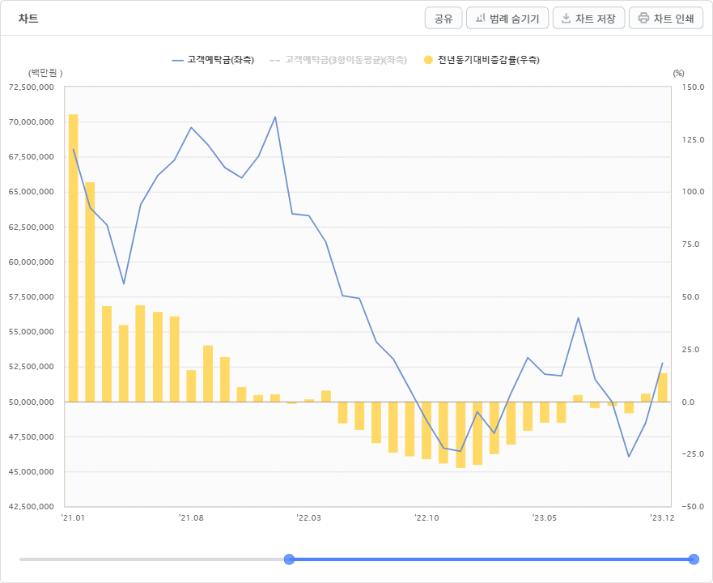The image size is (713, 583).
Task: Click the '23.05 x-axis label
Action: (x=545, y=518)
